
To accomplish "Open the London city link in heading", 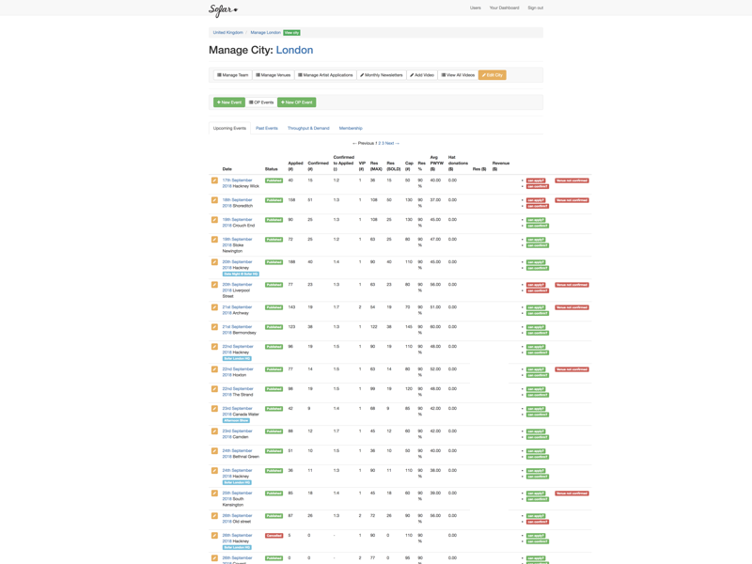I will pos(294,50).
